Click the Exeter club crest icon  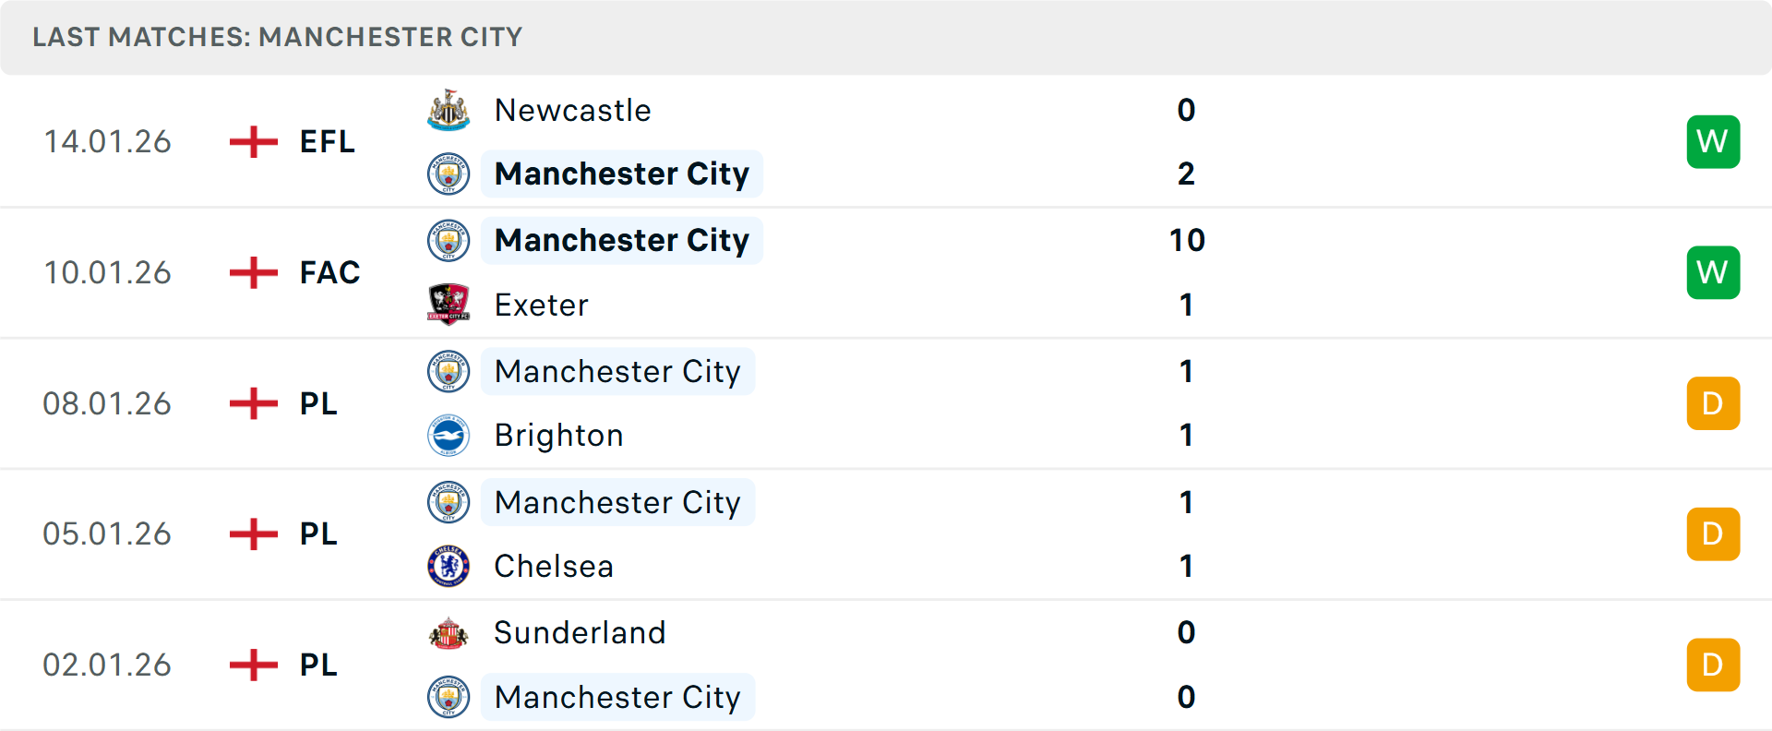click(449, 305)
